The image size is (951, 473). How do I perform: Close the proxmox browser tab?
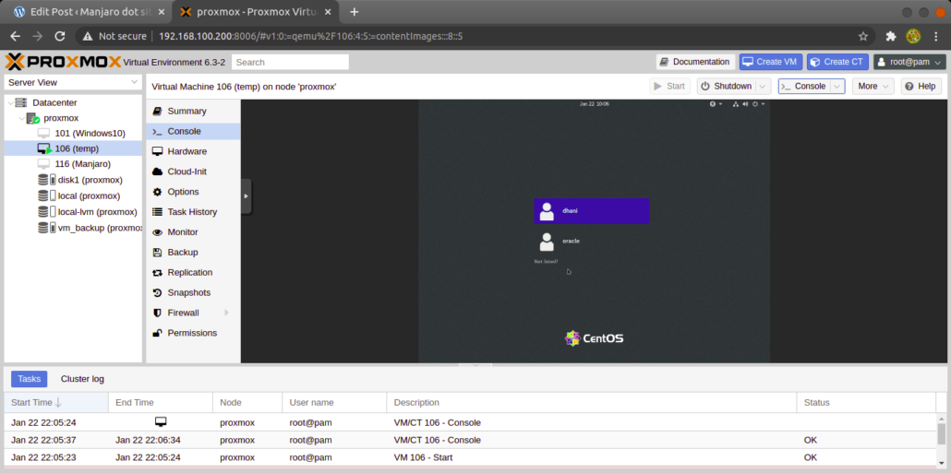[330, 12]
